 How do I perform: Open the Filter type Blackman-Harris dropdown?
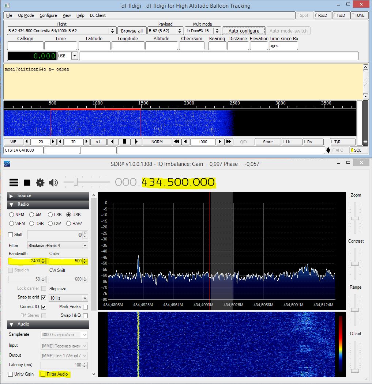[57, 246]
